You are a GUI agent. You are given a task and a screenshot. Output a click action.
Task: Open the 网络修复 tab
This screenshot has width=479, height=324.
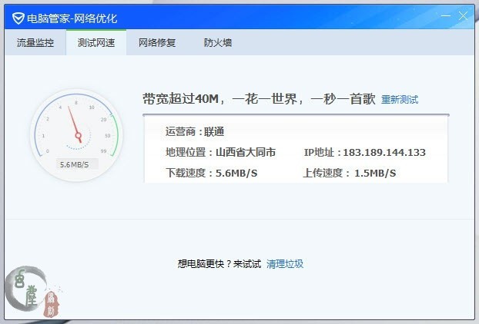(x=157, y=43)
